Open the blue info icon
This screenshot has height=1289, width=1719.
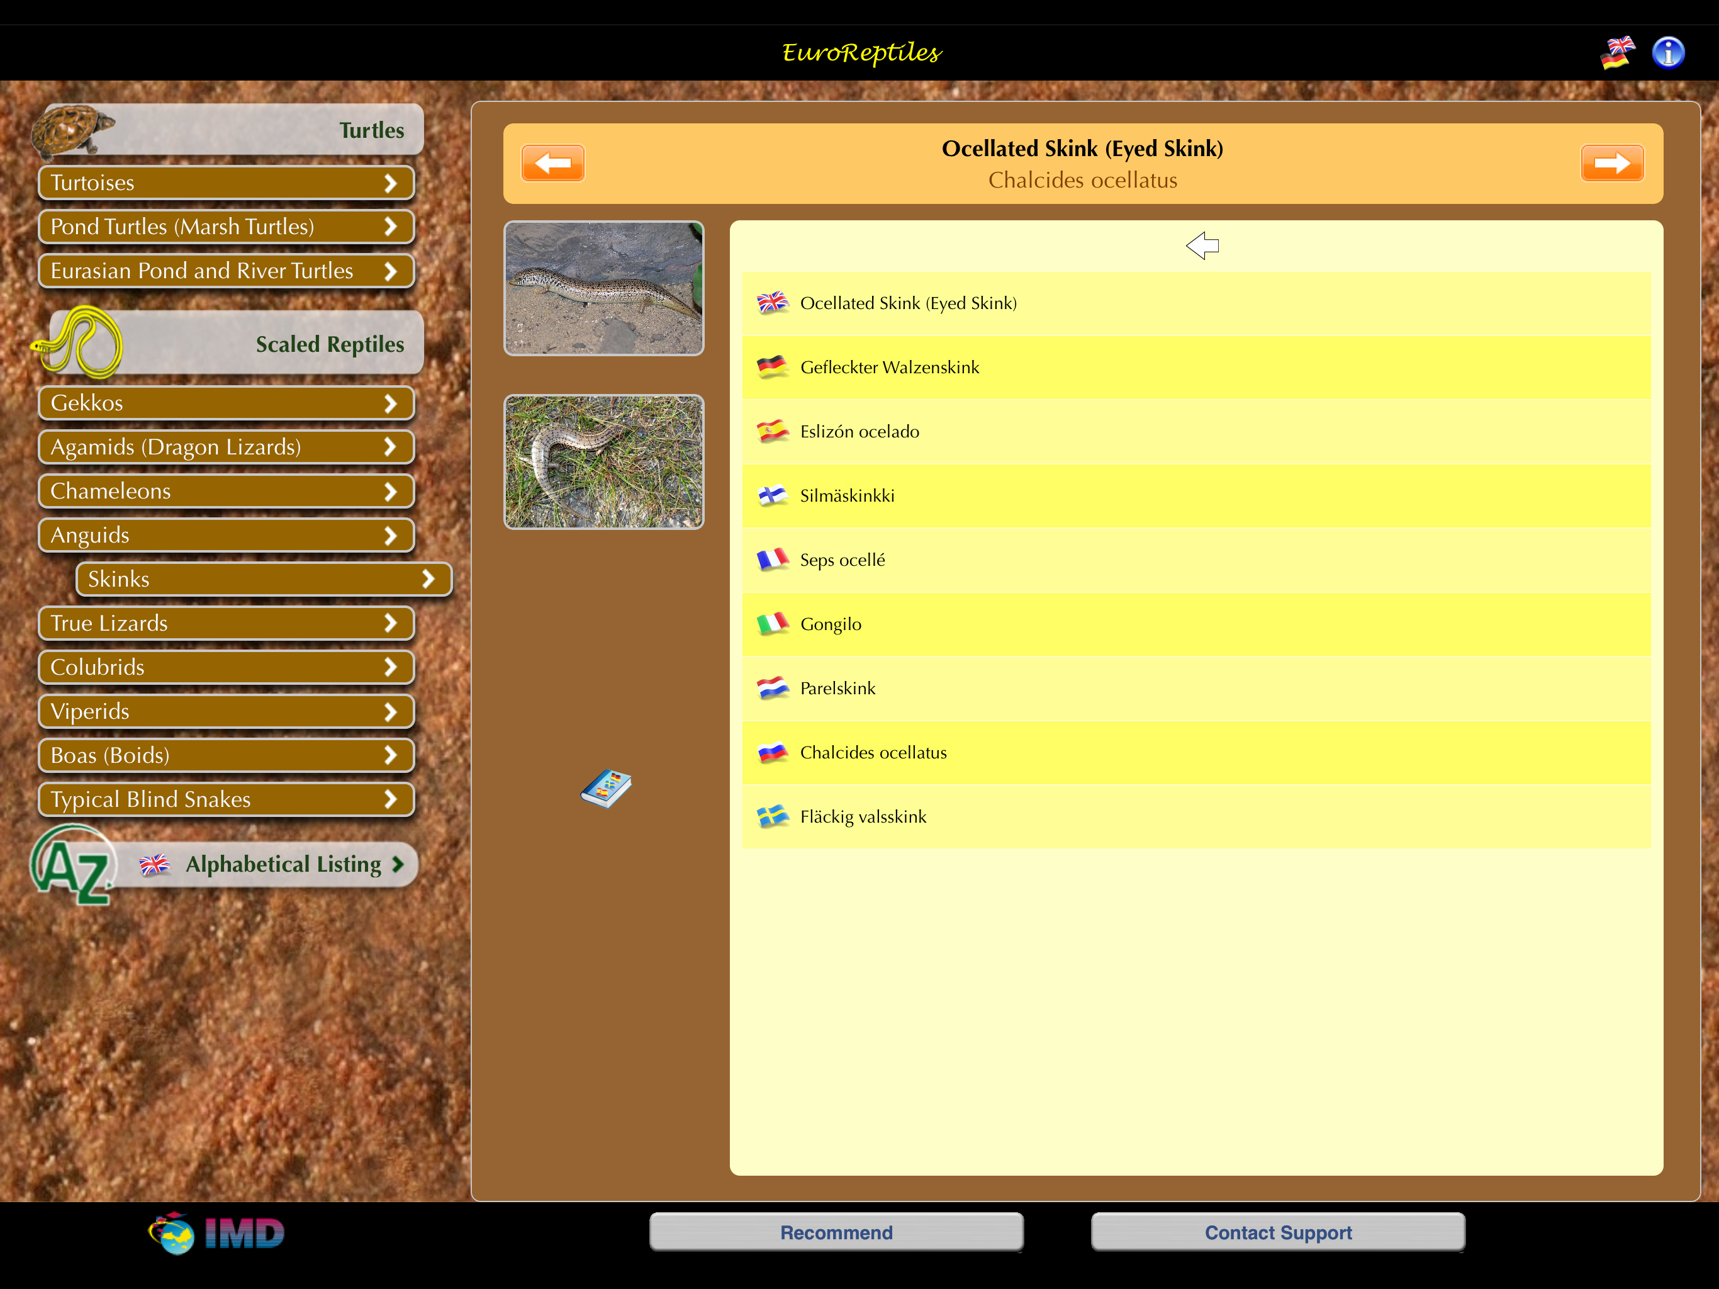click(1669, 53)
